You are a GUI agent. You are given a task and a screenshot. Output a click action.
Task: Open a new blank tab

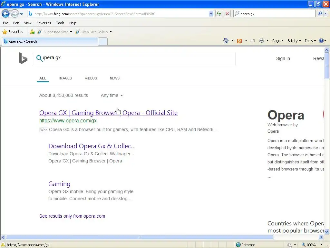[x=103, y=42]
